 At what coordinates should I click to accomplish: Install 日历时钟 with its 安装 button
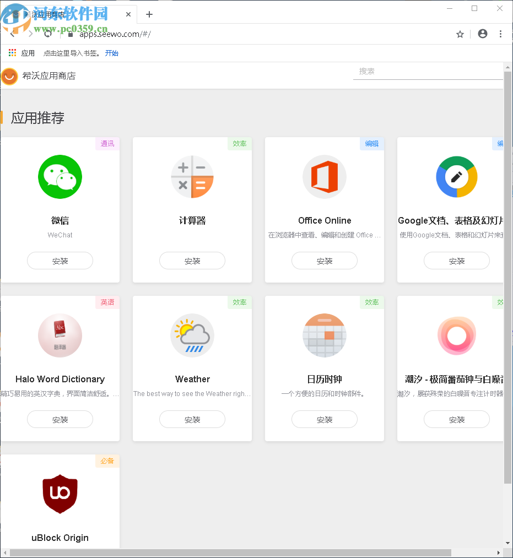tap(325, 420)
